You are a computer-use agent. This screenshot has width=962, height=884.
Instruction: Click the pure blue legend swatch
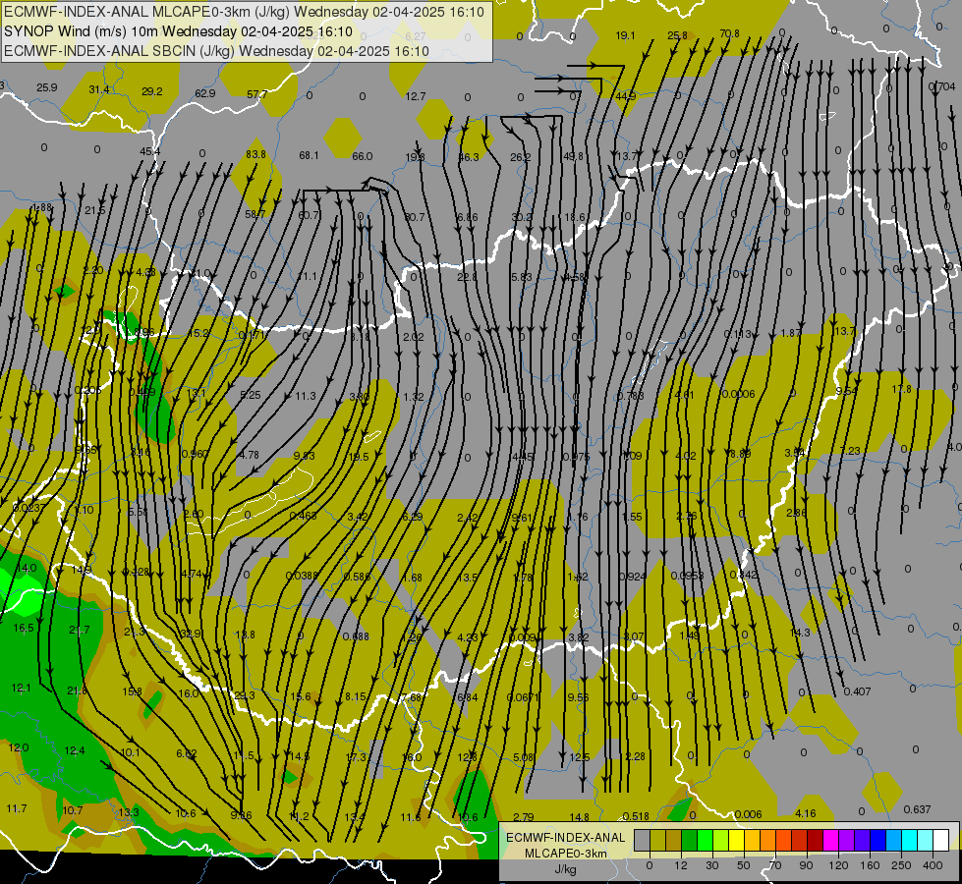tap(877, 840)
